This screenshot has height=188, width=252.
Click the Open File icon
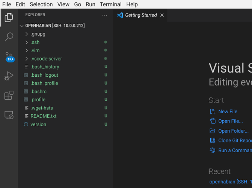tap(213, 121)
